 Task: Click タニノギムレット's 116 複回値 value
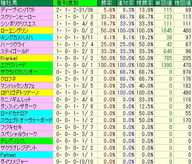pos(187,99)
